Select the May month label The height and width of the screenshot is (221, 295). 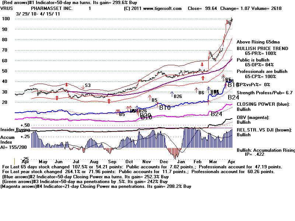(x=43, y=162)
